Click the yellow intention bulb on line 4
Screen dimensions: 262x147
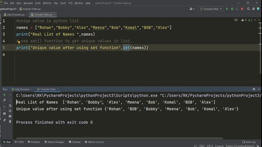click(19, 42)
